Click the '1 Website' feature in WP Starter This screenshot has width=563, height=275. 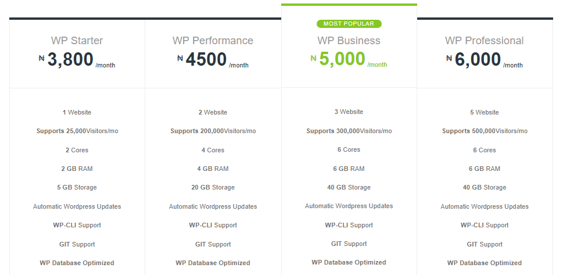pyautogui.click(x=77, y=112)
